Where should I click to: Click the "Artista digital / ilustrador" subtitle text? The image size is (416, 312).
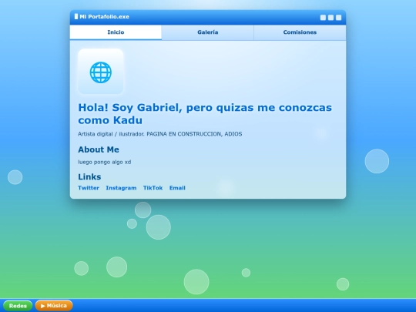pos(160,134)
